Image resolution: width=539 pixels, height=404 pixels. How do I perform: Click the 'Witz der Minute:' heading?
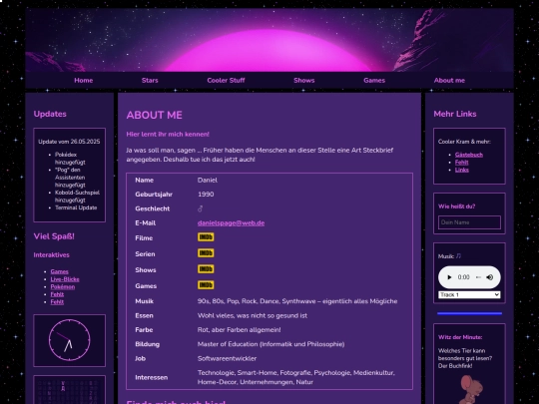click(460, 337)
